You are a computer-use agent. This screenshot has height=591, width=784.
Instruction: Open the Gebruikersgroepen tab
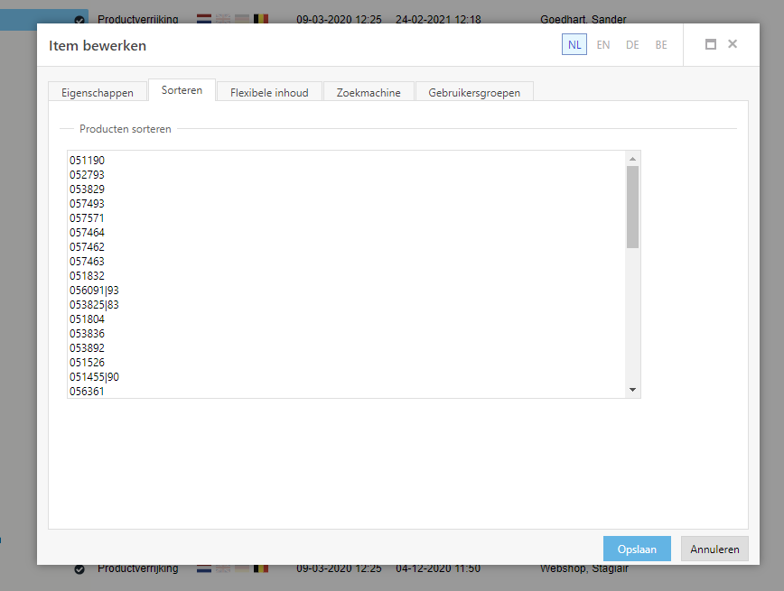[474, 92]
